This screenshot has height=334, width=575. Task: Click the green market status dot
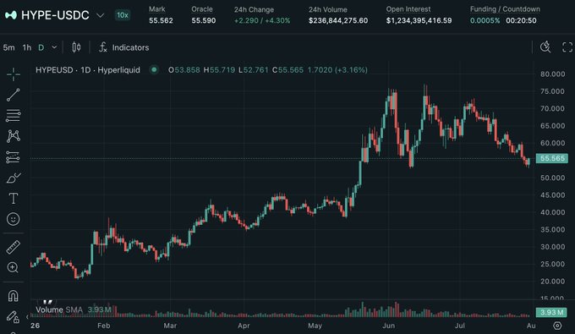[154, 69]
